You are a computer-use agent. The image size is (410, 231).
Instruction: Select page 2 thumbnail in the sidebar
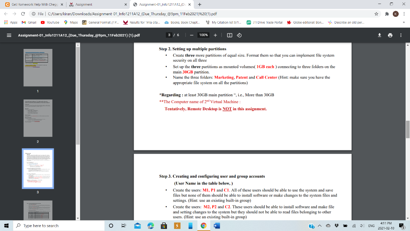(x=38, y=118)
